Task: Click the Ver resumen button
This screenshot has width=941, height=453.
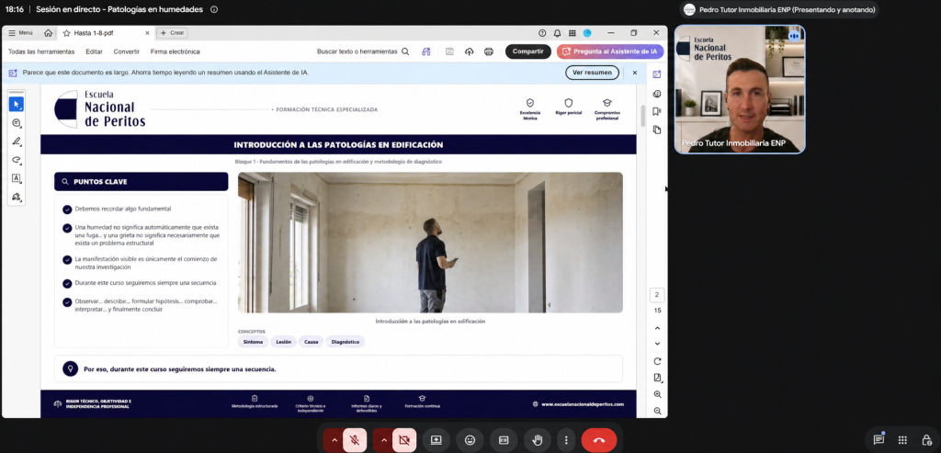Action: point(592,73)
